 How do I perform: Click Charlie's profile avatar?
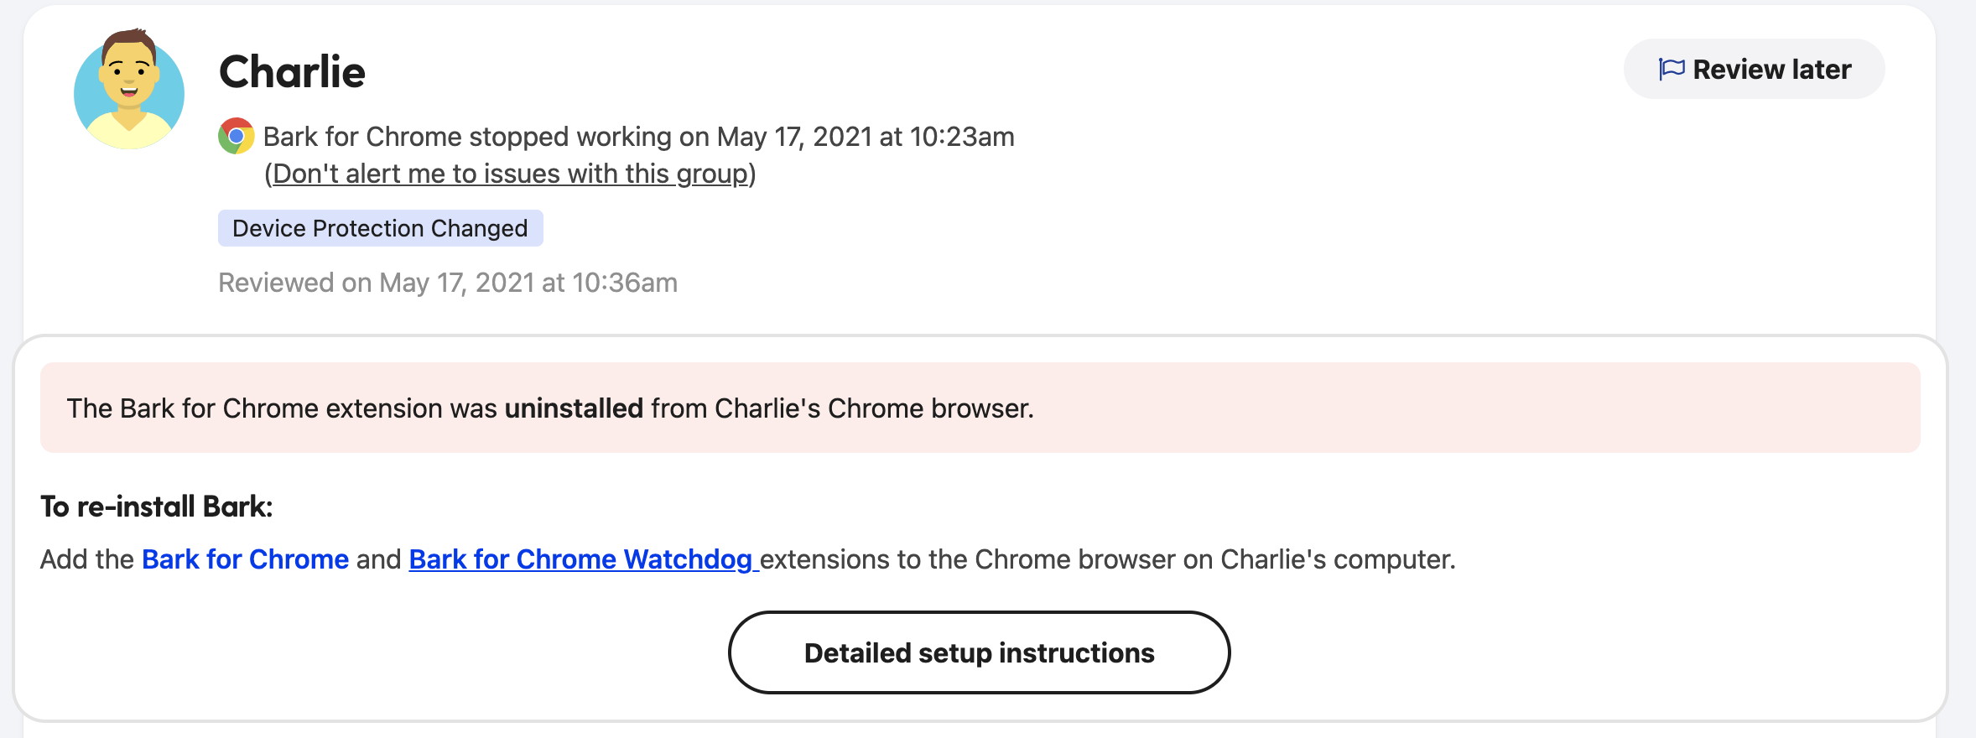129,91
